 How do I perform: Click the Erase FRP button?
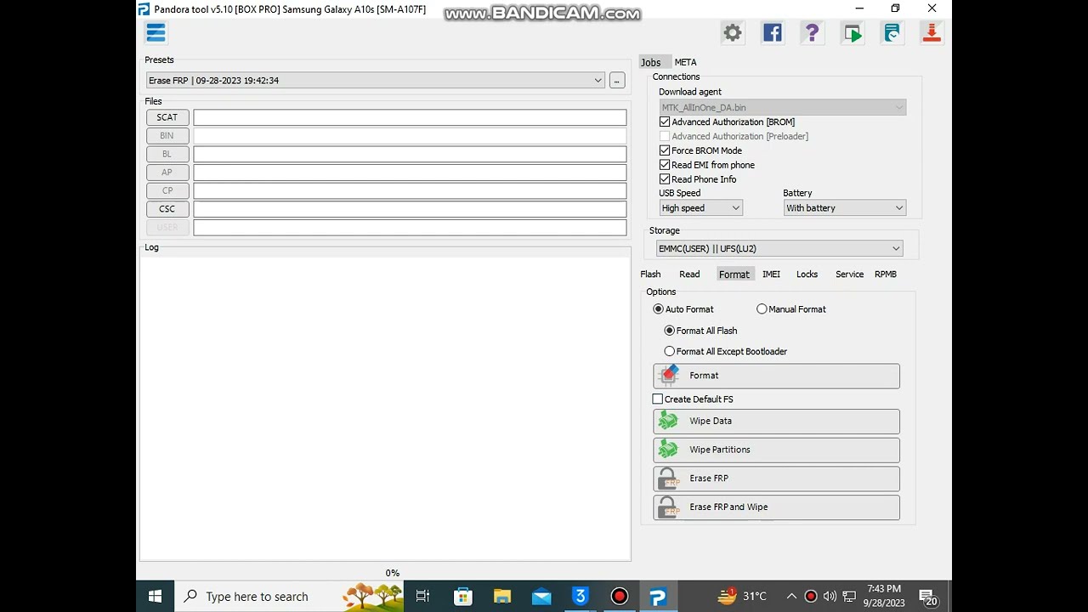pyautogui.click(x=776, y=479)
